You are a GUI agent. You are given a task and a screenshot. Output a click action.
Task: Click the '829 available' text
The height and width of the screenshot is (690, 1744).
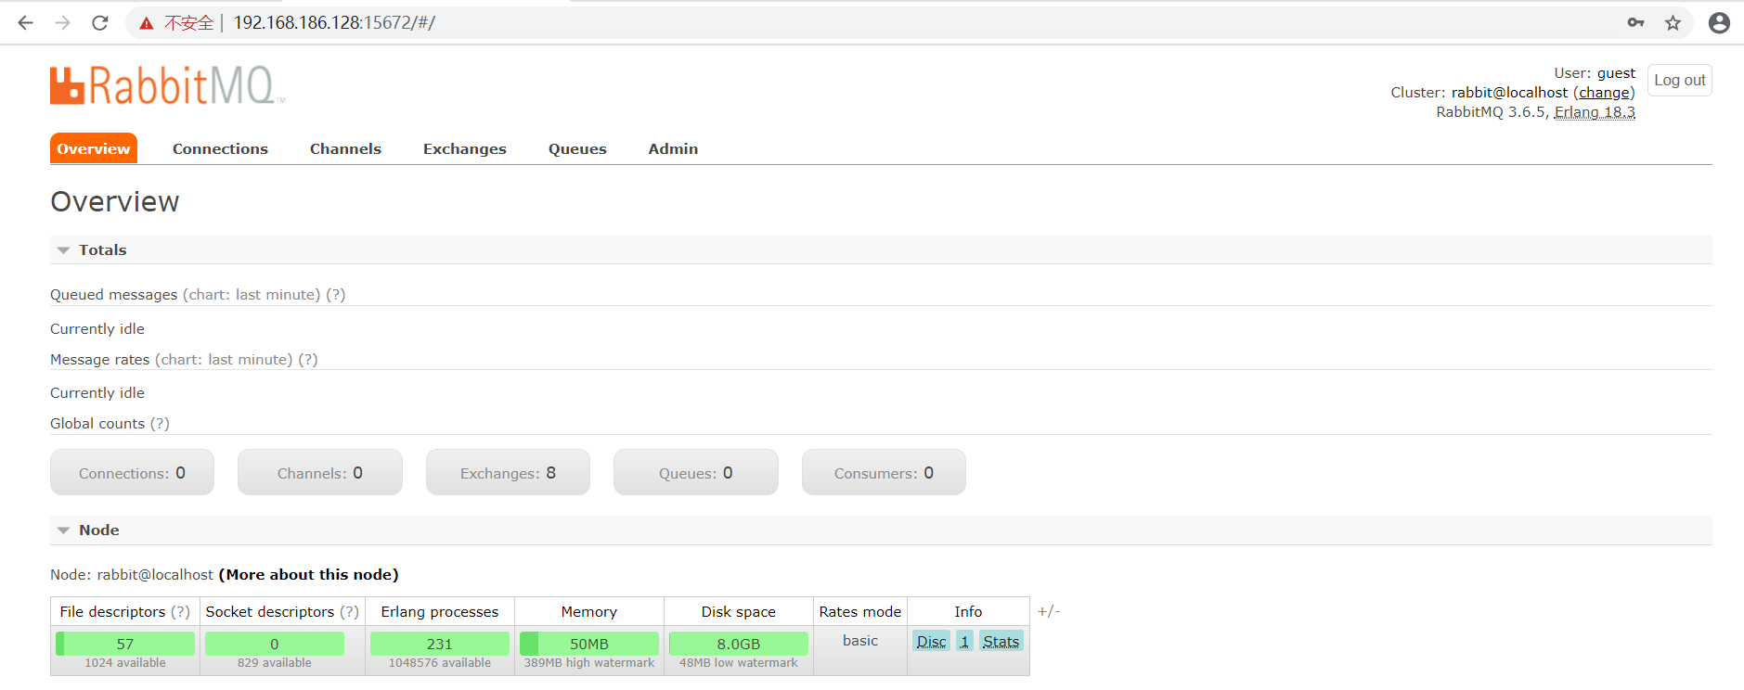click(275, 663)
